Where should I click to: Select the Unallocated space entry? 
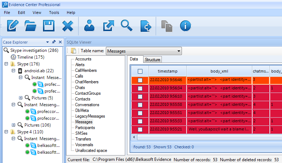pyautogui.click(x=91, y=150)
